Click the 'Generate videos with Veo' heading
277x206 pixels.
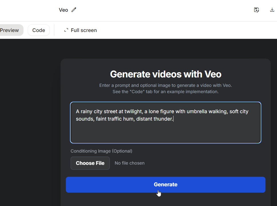[x=166, y=74]
